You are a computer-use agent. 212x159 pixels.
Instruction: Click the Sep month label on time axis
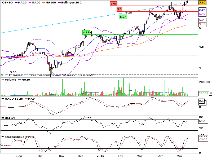click(x=19, y=156)
